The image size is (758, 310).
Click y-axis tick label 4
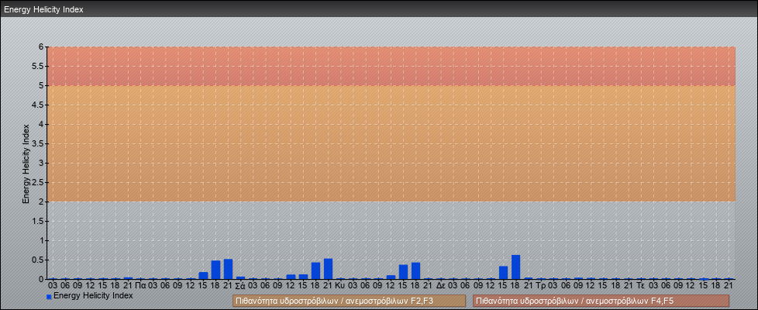pos(42,124)
